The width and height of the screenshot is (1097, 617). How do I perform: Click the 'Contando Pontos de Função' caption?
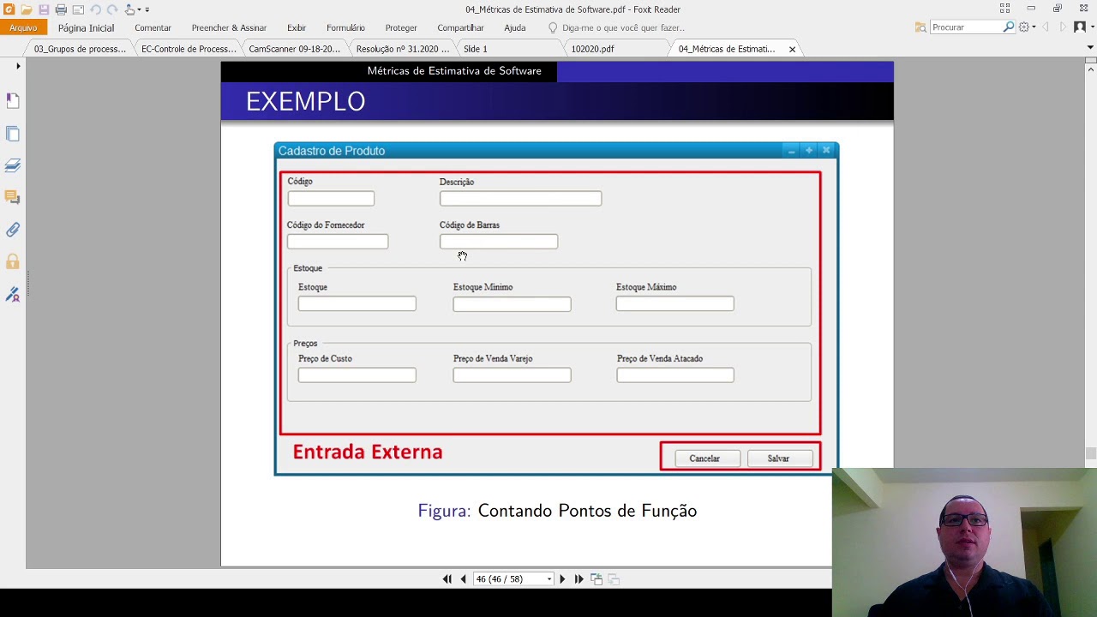coord(587,511)
